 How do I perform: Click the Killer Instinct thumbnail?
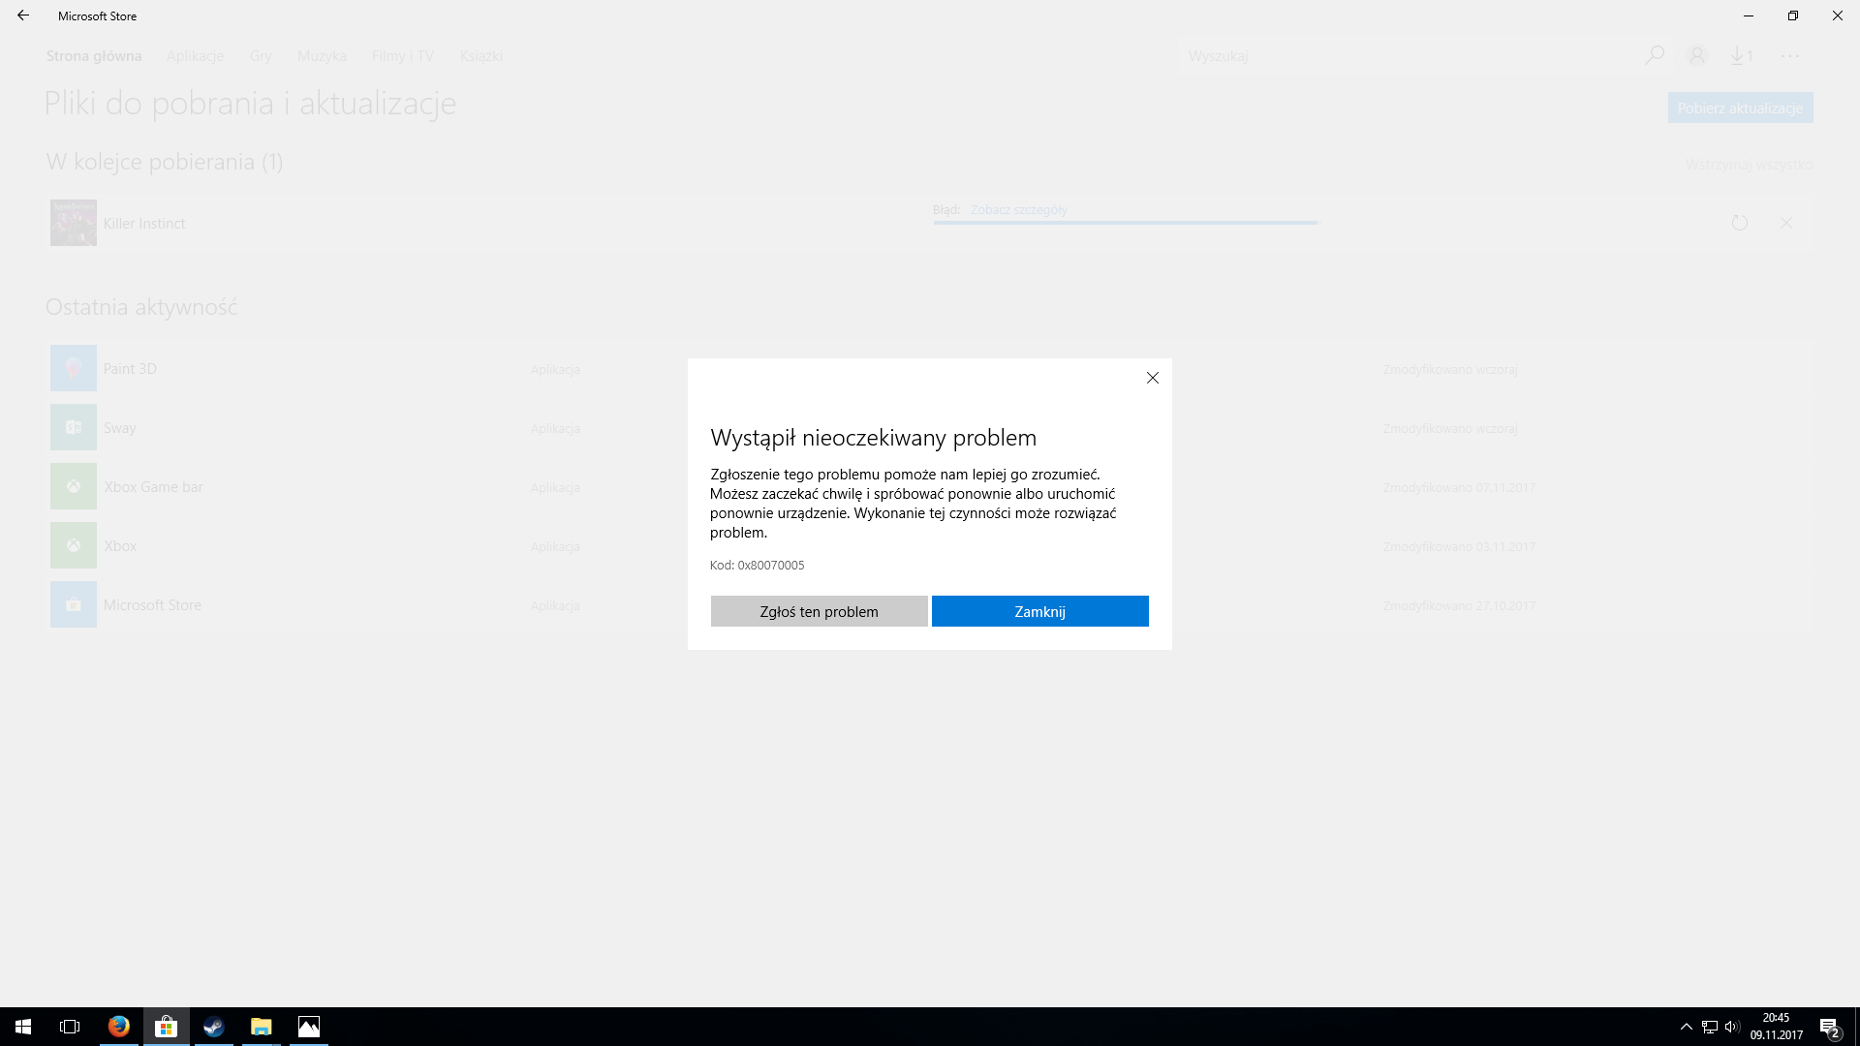click(x=74, y=223)
